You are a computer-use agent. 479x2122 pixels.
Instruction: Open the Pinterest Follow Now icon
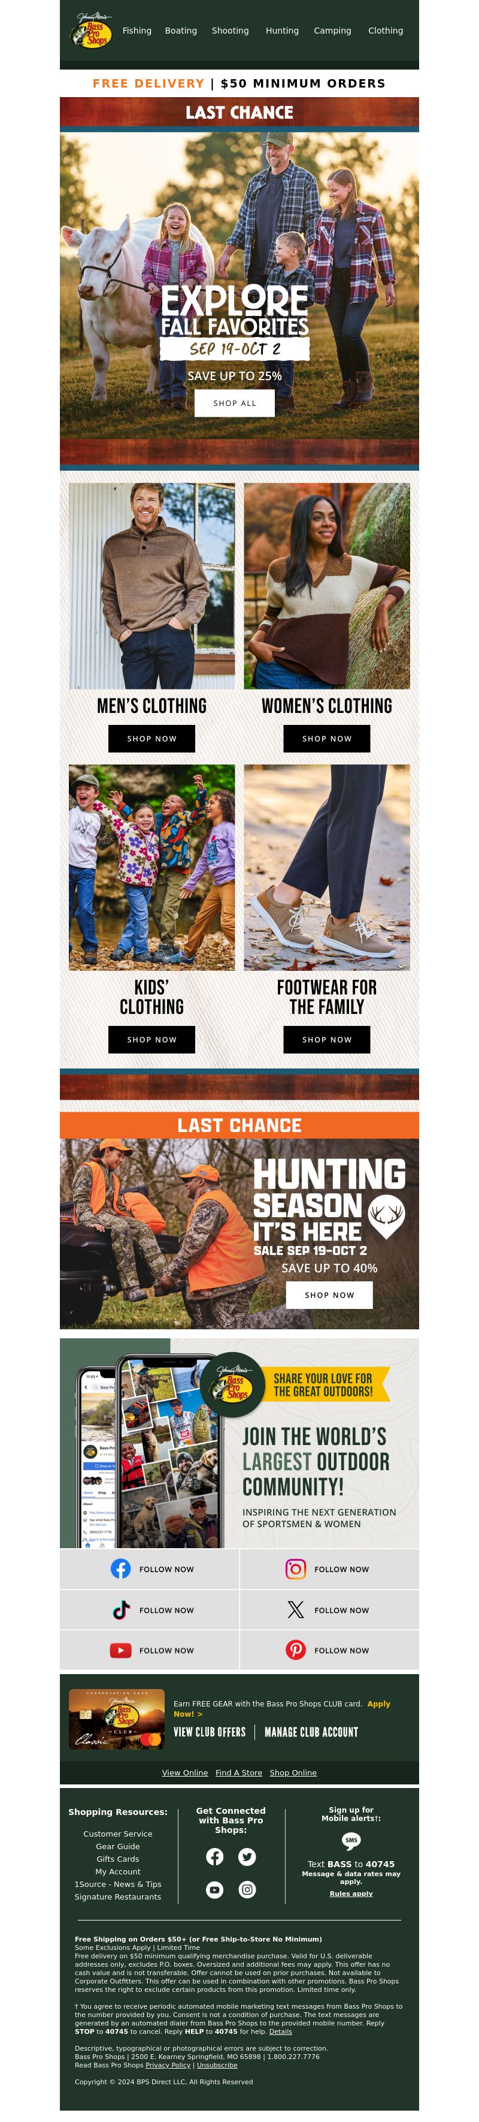295,1650
